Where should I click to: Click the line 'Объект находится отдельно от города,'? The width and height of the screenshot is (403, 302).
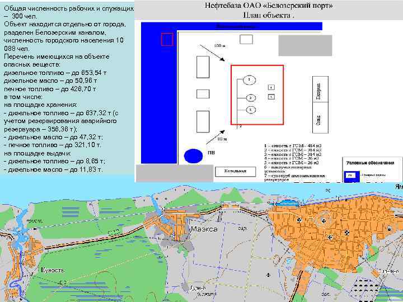click(65, 25)
